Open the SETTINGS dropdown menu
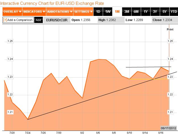178x136 pixels. coord(83,12)
